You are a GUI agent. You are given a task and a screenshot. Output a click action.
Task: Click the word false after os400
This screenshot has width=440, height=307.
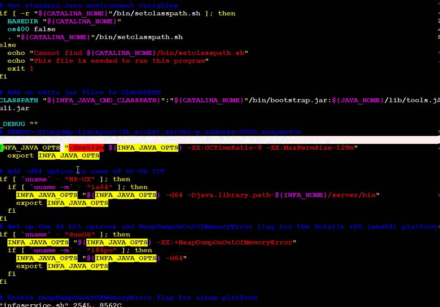[x=45, y=29]
